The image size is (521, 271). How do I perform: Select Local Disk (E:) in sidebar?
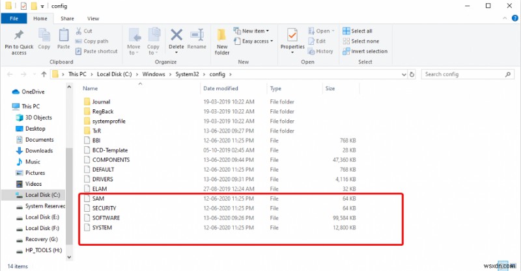click(x=38, y=217)
